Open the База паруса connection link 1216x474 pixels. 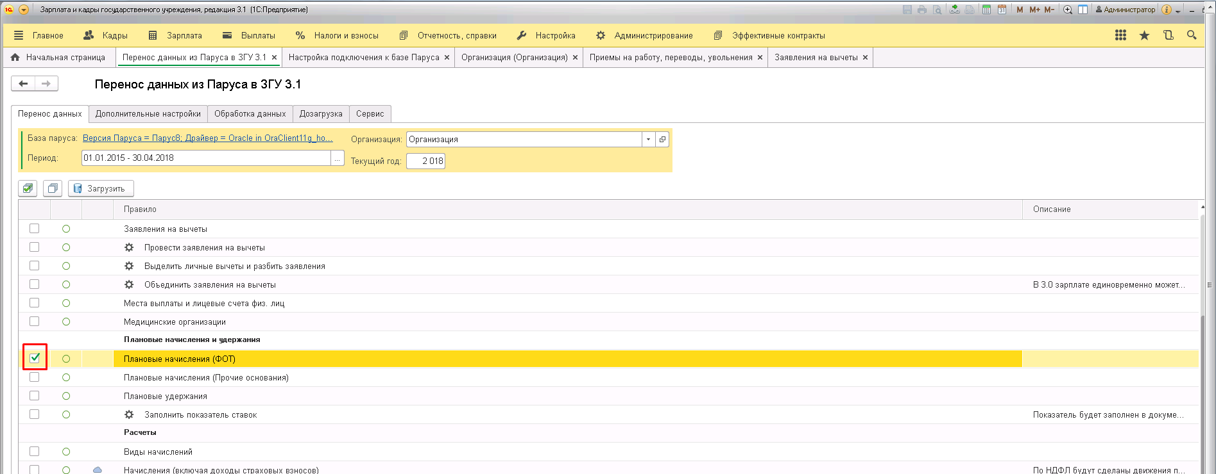point(207,138)
